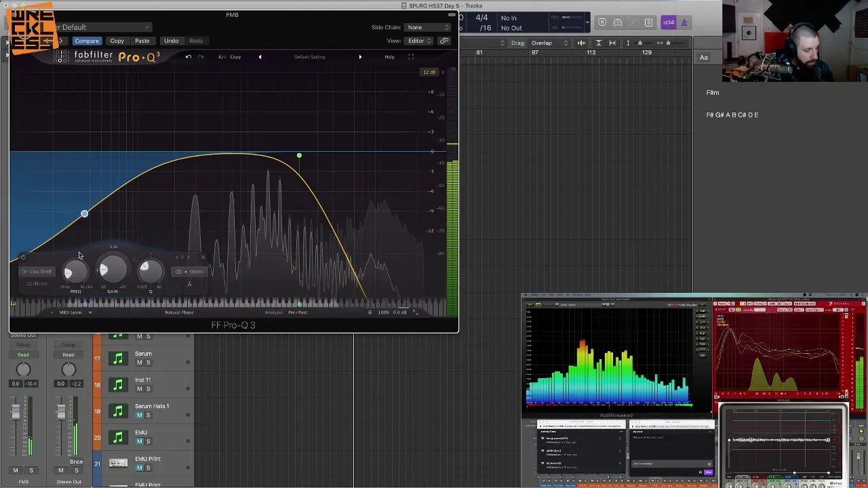Click the FREQ knob
868x488 pixels.
75,271
